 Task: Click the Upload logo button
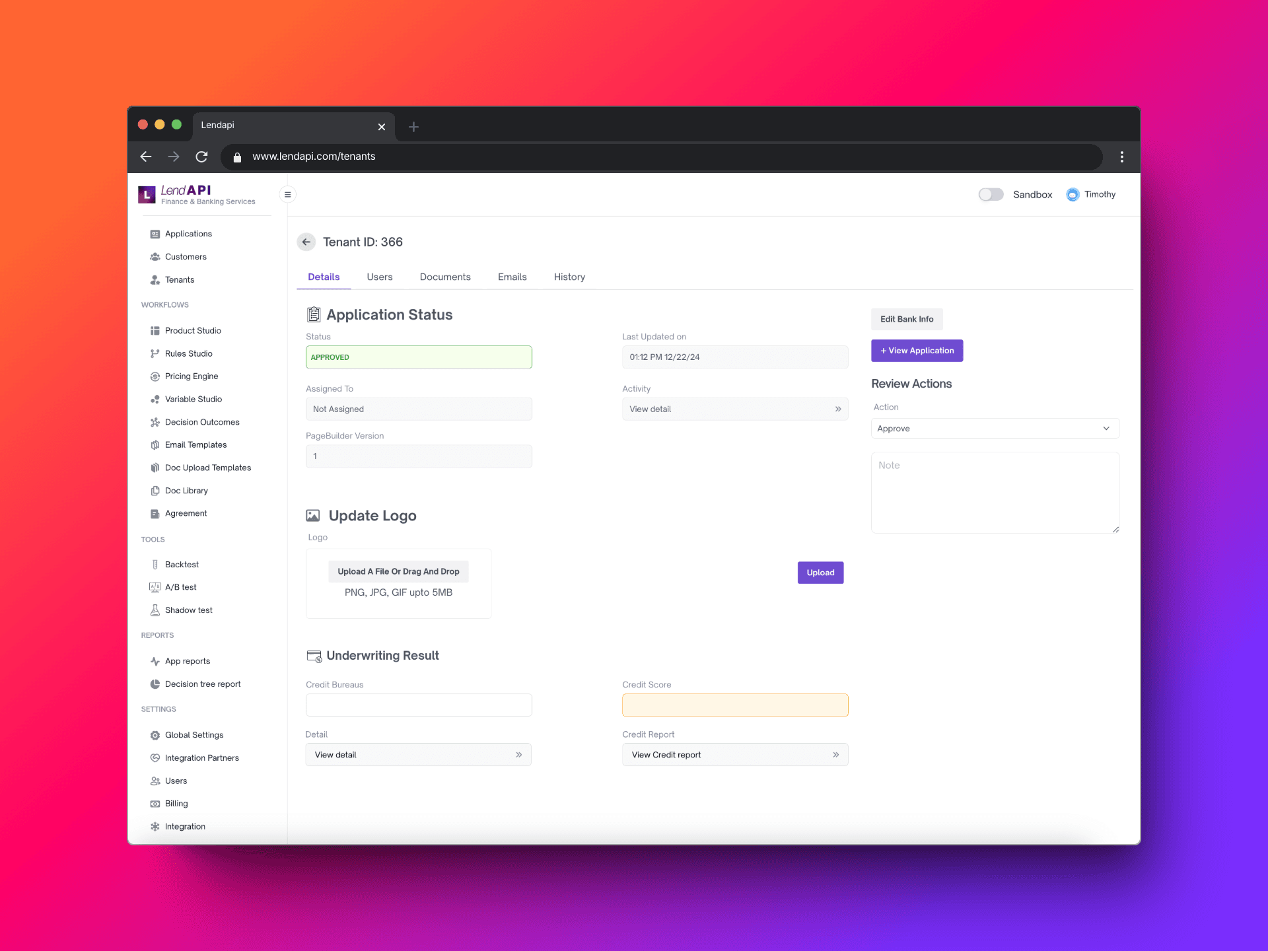coord(821,571)
